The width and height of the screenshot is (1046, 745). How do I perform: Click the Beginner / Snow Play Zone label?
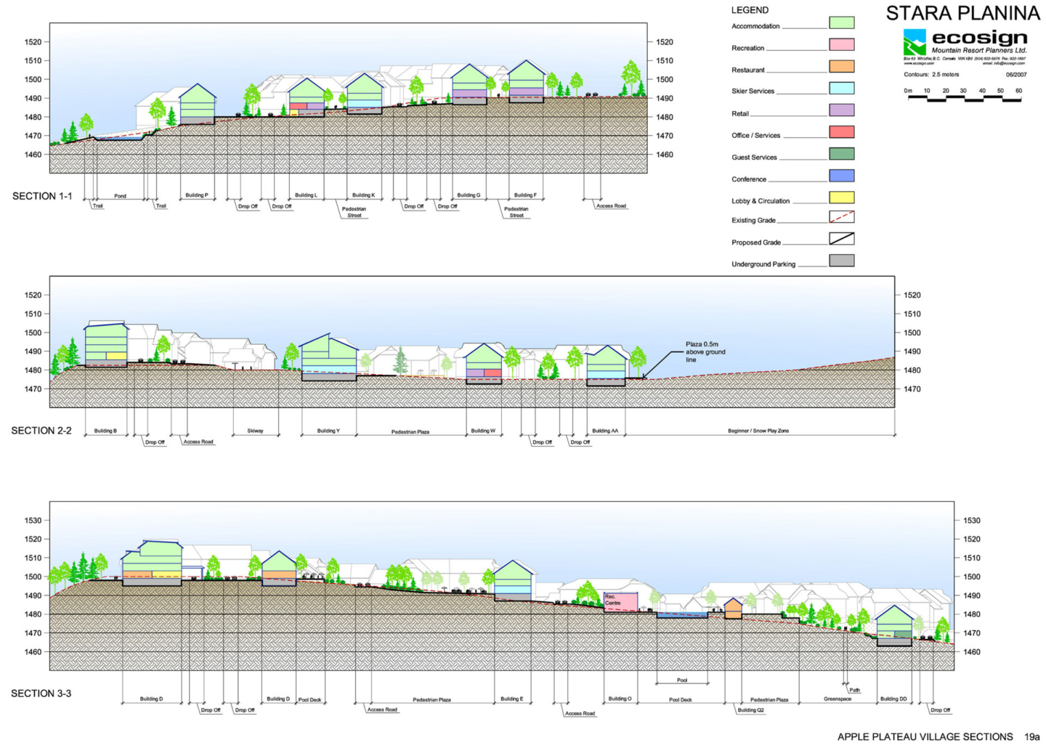pos(758,431)
